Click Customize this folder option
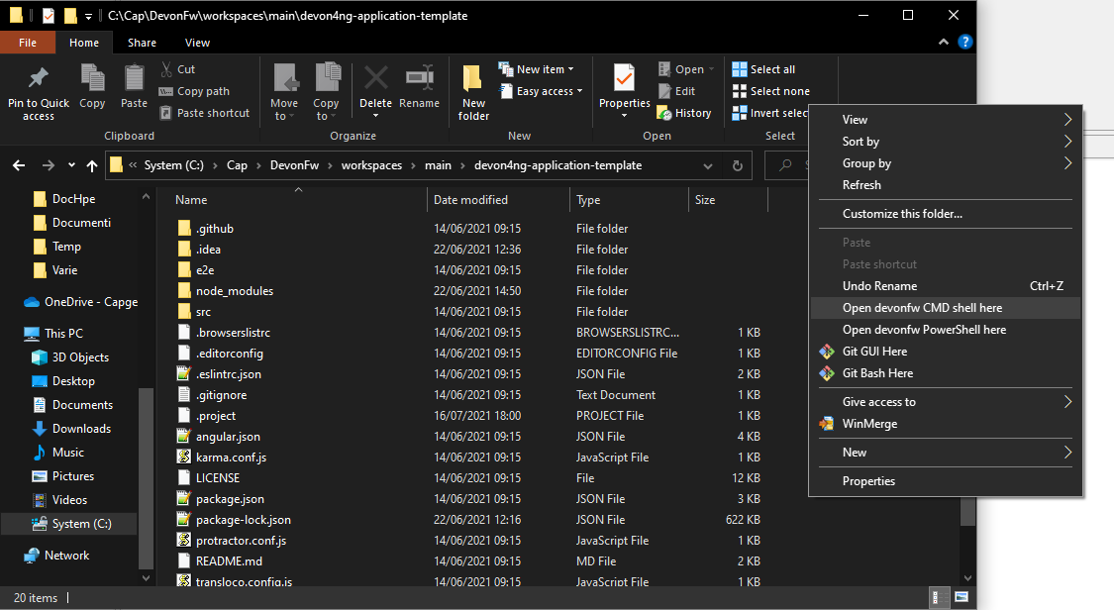This screenshot has width=1114, height=610. click(x=902, y=214)
